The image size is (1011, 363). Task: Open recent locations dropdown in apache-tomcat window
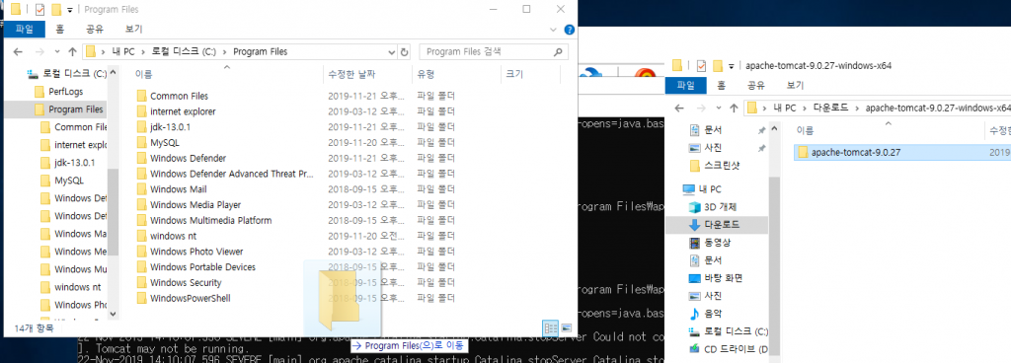(719, 108)
